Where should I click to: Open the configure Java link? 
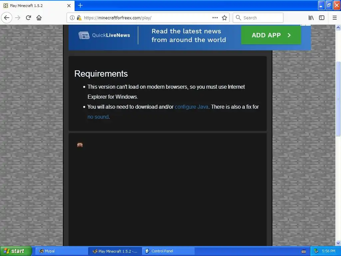[x=191, y=107]
